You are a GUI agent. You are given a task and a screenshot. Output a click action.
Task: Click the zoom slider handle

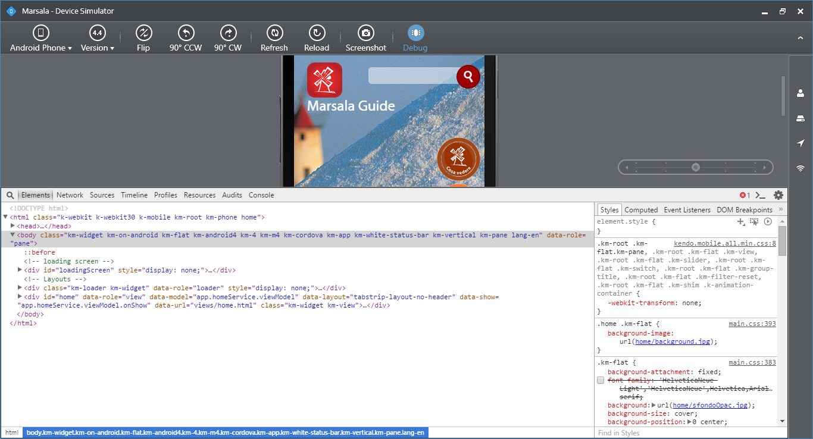point(695,167)
